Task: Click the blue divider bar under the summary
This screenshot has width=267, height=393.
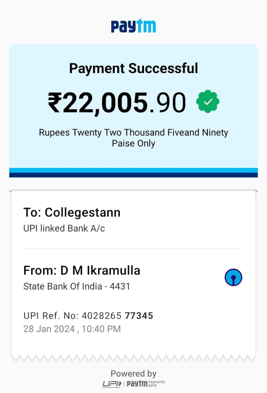Action: [133, 171]
